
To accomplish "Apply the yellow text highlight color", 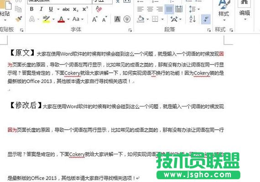I will point(46,19).
